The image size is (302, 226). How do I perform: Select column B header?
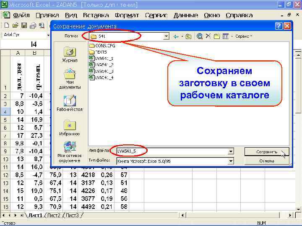pos(34,53)
